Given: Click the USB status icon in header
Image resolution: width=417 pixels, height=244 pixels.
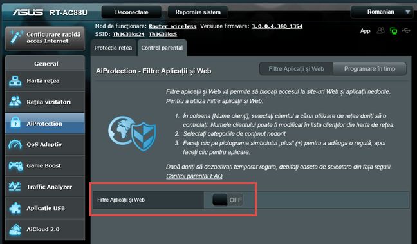Looking at the screenshot, I should [x=406, y=31].
